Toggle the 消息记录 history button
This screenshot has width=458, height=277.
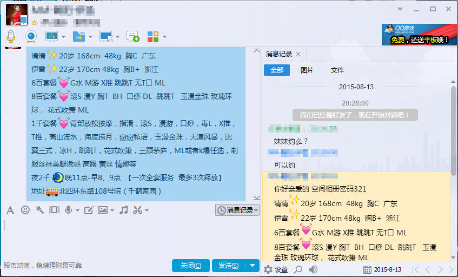[x=237, y=210]
